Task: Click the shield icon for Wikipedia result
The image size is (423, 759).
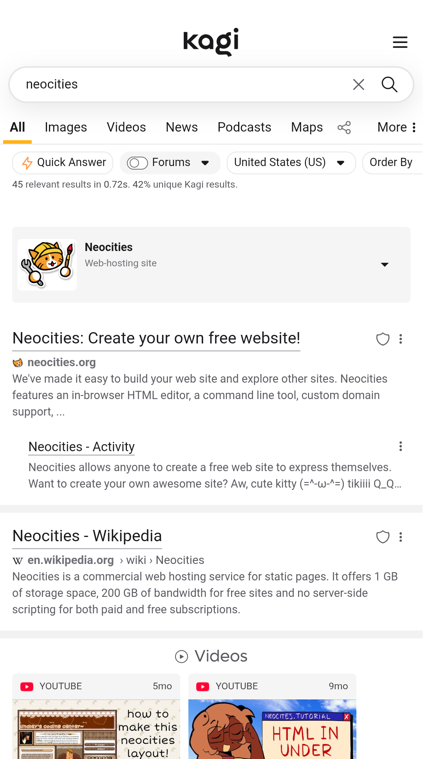Action: point(383,537)
